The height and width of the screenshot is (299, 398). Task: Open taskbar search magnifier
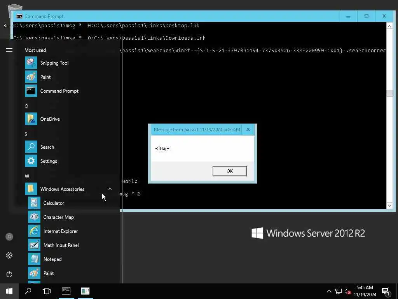click(x=28, y=291)
